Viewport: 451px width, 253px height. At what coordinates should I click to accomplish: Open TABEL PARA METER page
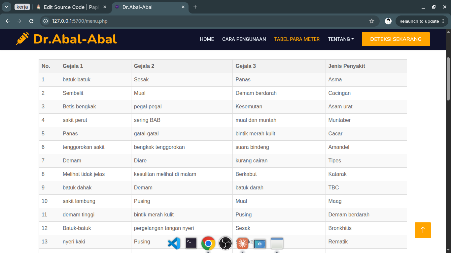pos(297,39)
